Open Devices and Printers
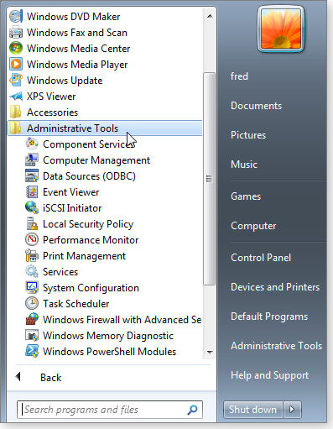Screen dimensions: 333x429 [275, 287]
